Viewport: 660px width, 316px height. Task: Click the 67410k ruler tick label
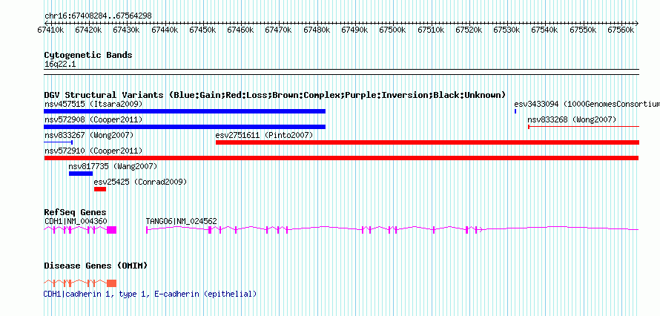[51, 30]
